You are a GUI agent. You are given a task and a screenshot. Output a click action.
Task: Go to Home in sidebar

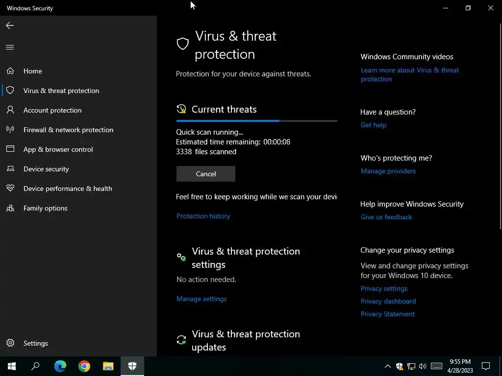(78, 71)
